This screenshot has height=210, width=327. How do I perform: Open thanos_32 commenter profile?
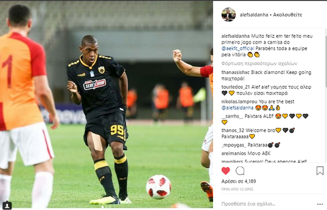(x=233, y=131)
